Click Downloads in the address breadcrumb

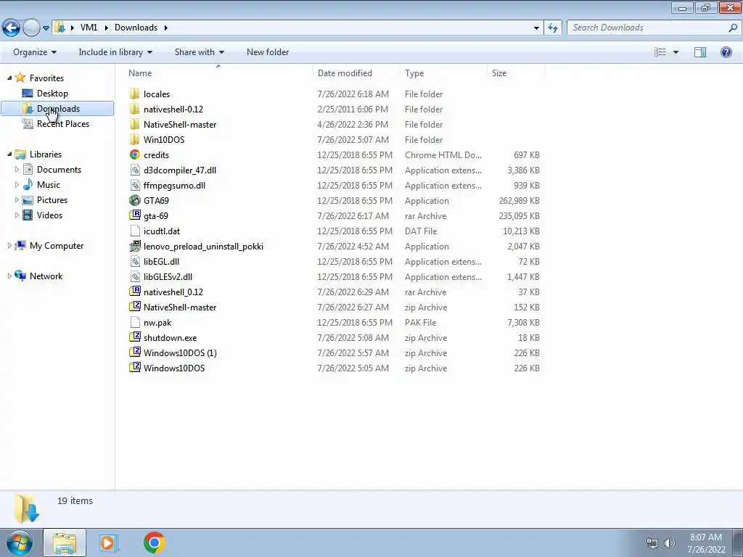coord(136,28)
